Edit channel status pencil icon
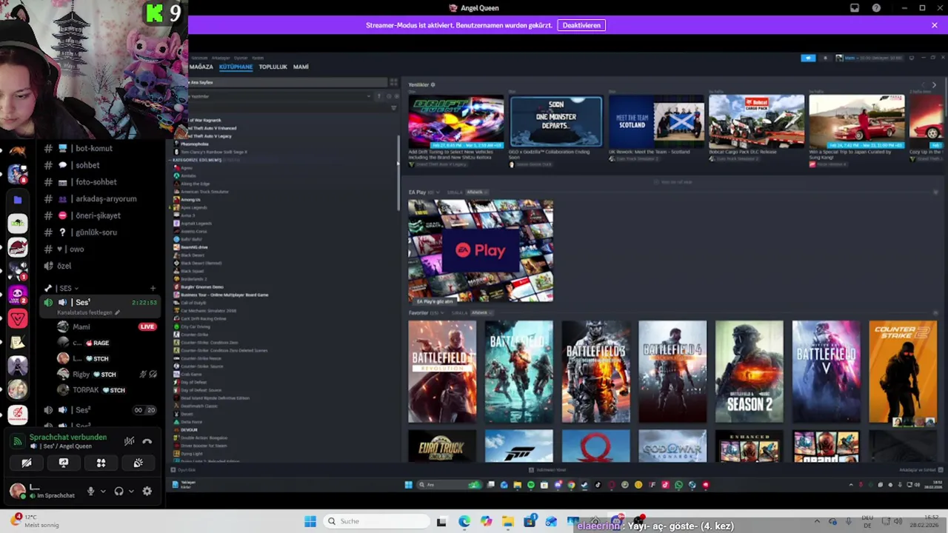This screenshot has width=948, height=533. pos(117,312)
